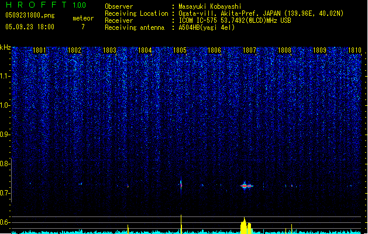Screen dimensions: 368x234
Task: Click the 0.9 kHz axis label
Action: click(x=5, y=135)
